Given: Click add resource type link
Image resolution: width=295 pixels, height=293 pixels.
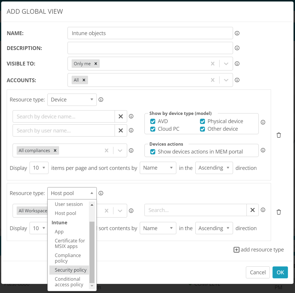Looking at the screenshot, I should point(259,250).
